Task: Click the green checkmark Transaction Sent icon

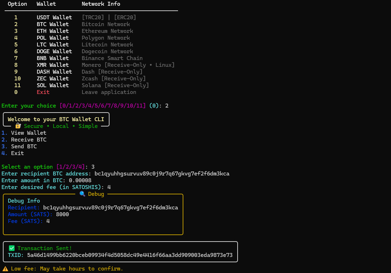Action: tap(12, 248)
